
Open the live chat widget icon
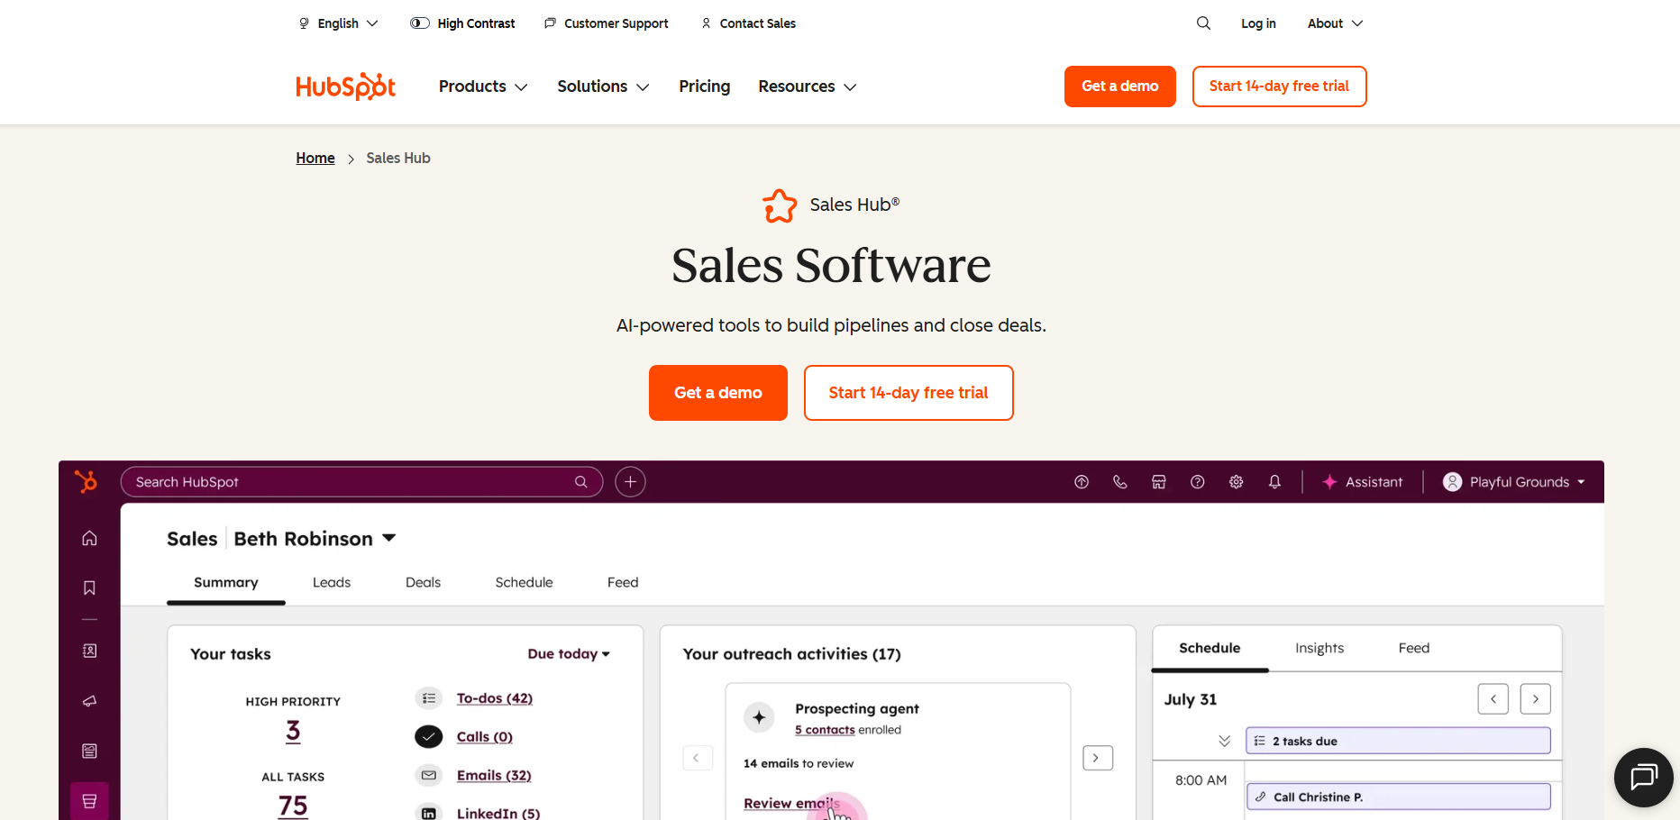pos(1643,777)
